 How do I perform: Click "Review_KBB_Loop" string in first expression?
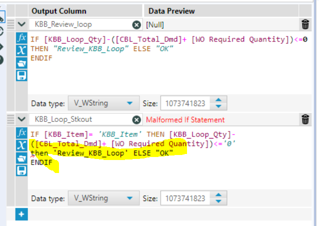click(90, 49)
